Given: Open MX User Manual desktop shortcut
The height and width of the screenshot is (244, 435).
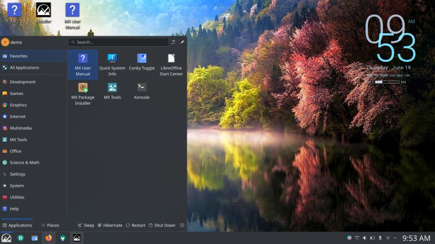Looking at the screenshot, I should 72,16.
